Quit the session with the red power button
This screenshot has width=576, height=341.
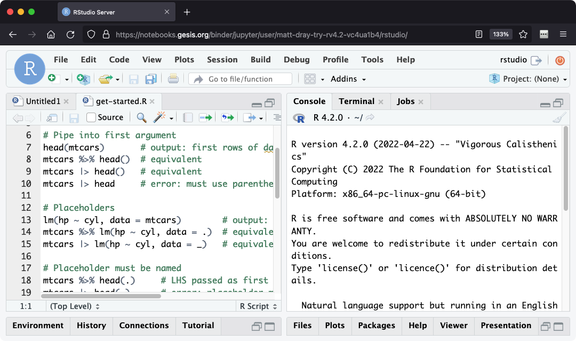(x=559, y=61)
